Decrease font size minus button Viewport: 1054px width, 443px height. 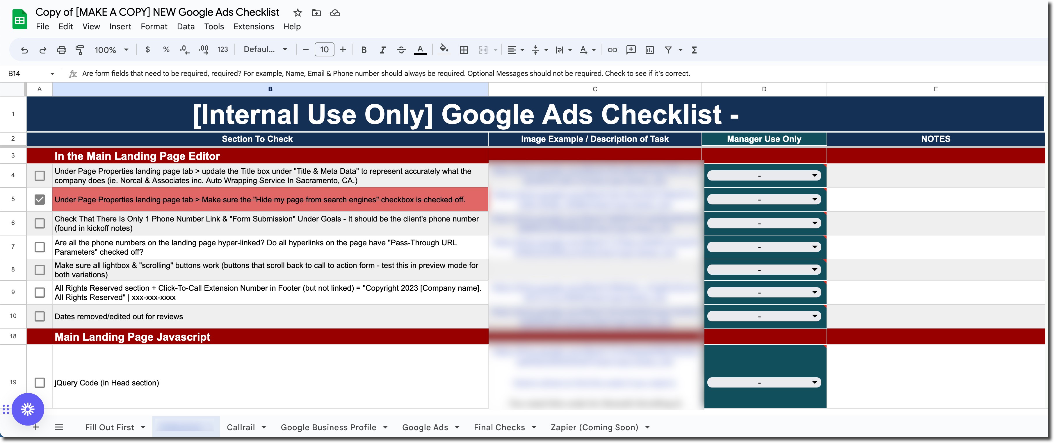tap(305, 49)
